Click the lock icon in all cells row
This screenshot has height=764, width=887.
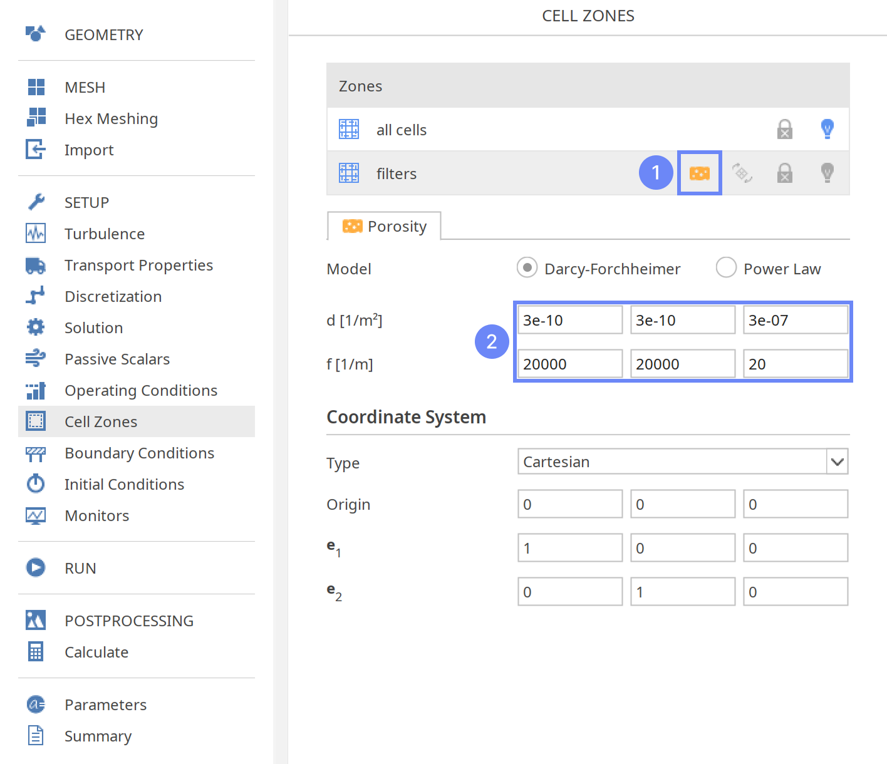click(784, 130)
